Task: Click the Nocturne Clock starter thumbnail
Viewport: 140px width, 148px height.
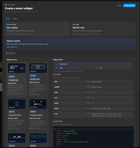Action: (x=17, y=104)
